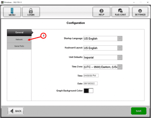The width and height of the screenshot is (151, 118).
Task: Close the Phindows window
Action: tap(148, 2)
